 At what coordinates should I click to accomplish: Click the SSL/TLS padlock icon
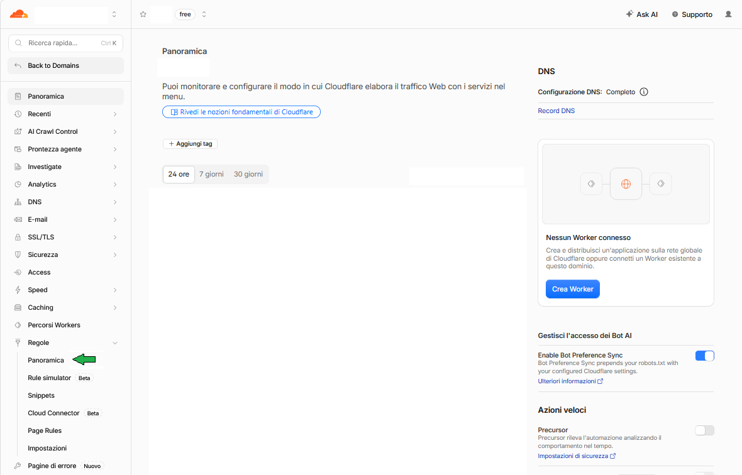[18, 237]
